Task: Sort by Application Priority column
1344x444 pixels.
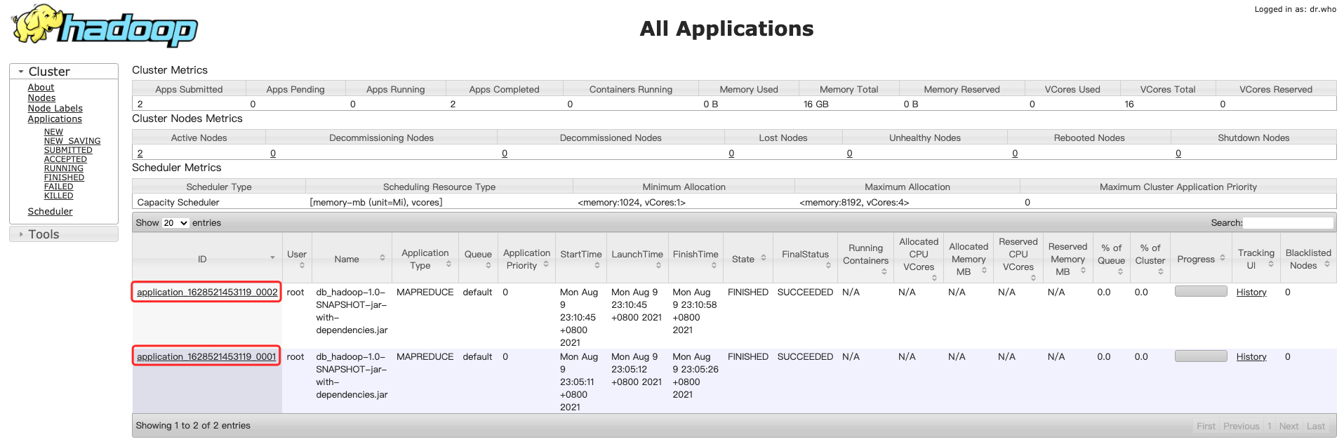Action: tap(526, 259)
